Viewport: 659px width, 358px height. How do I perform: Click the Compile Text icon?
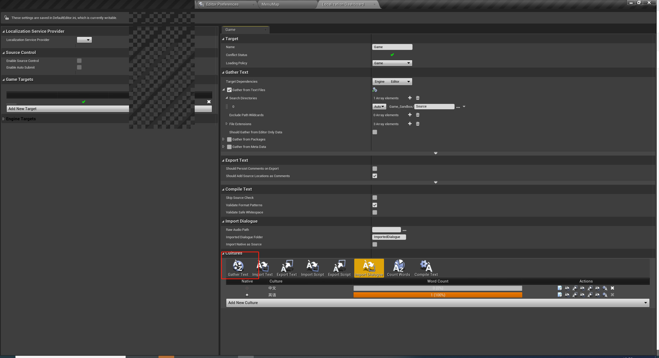point(426,267)
